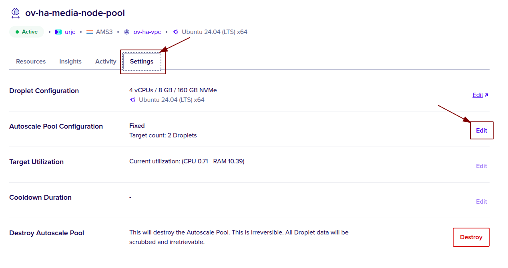Click the Destroy button for the Autoscale Pool

pos(471,237)
